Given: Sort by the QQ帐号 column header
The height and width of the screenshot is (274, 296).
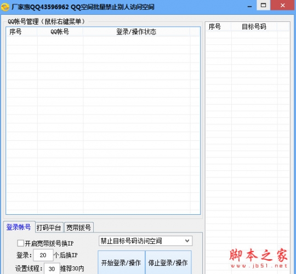Looking at the screenshot, I should (60, 32).
